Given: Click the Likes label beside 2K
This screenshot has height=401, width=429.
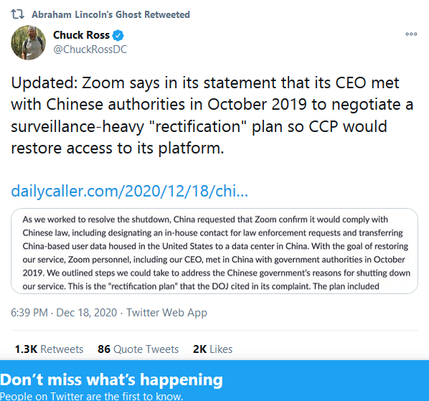Looking at the screenshot, I should pyautogui.click(x=221, y=349).
